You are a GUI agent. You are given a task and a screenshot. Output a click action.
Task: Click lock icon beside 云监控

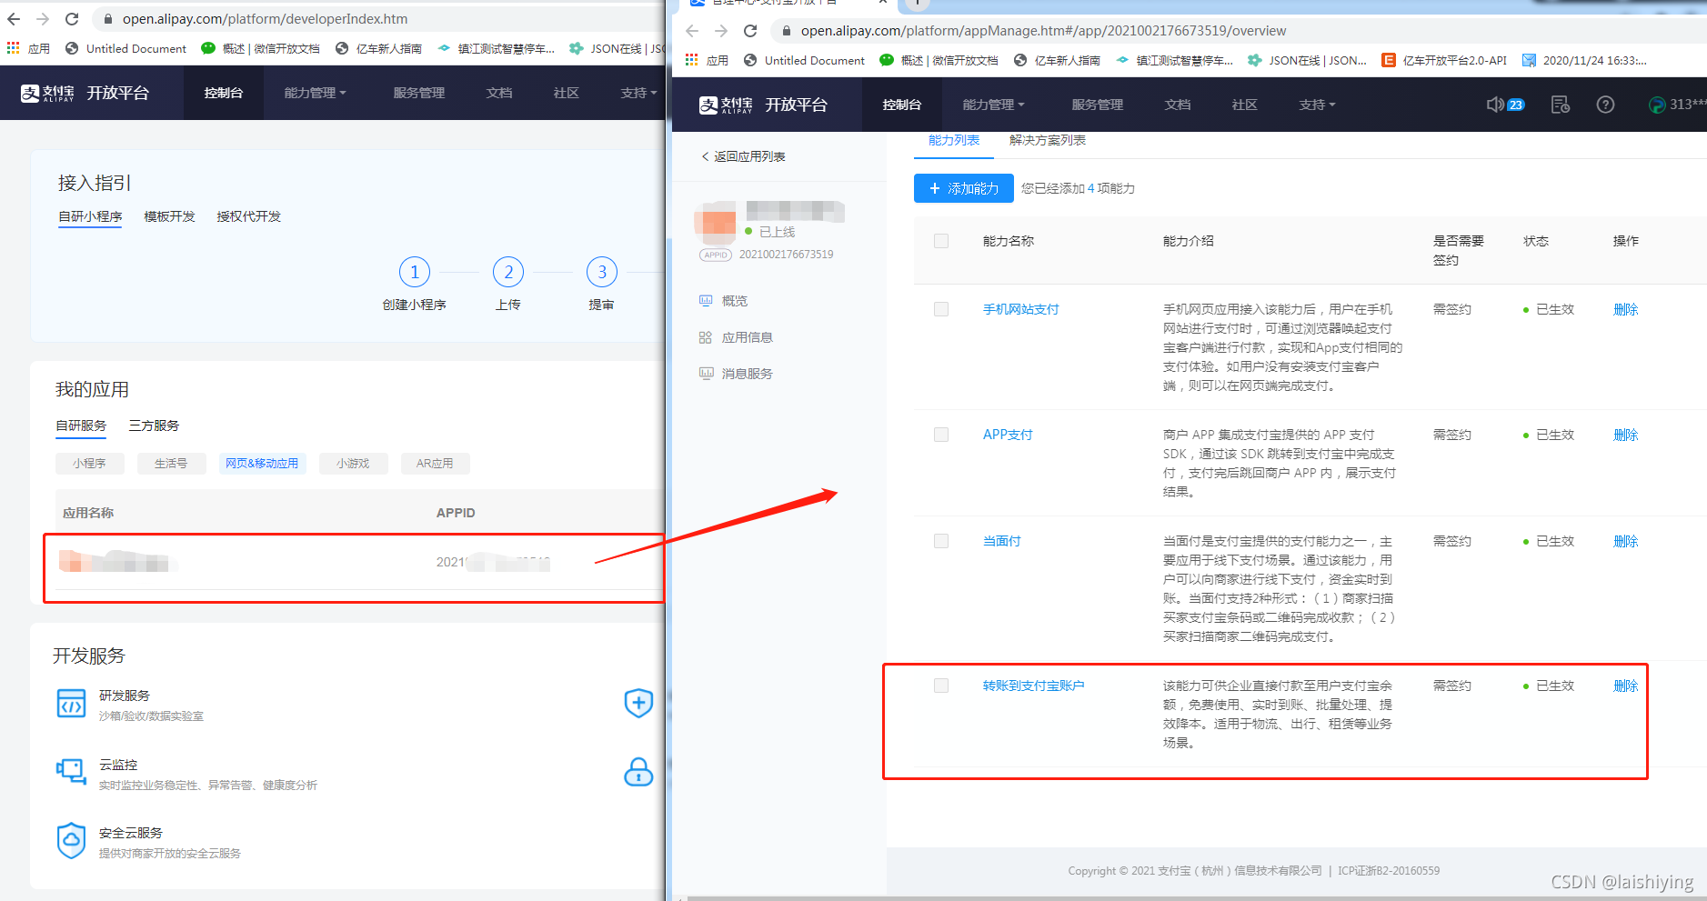638,772
